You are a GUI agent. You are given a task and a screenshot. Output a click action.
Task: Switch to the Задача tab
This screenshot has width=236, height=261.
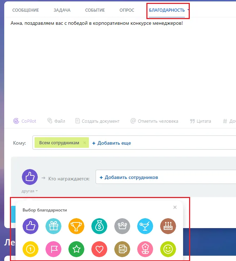(62, 10)
